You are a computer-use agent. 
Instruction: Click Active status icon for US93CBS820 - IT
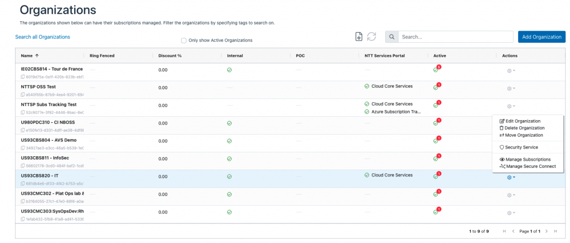coord(435,176)
